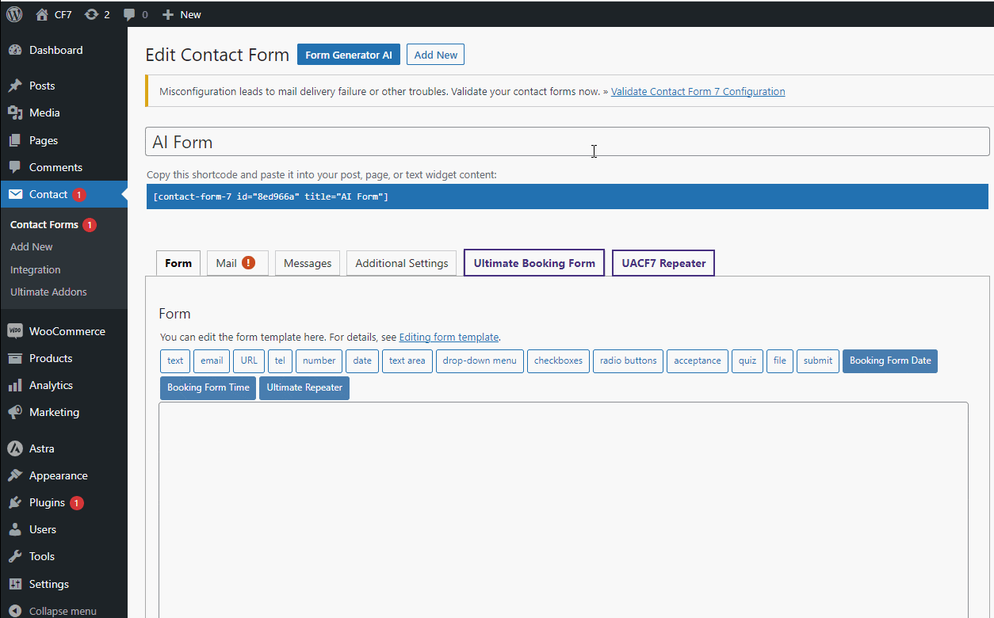Switch to the Form tab
Viewport: 994px width, 618px height.
tap(178, 263)
